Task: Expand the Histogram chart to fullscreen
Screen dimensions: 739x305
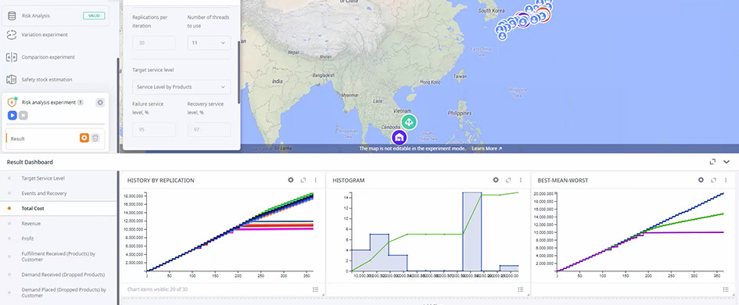Action: (x=508, y=180)
